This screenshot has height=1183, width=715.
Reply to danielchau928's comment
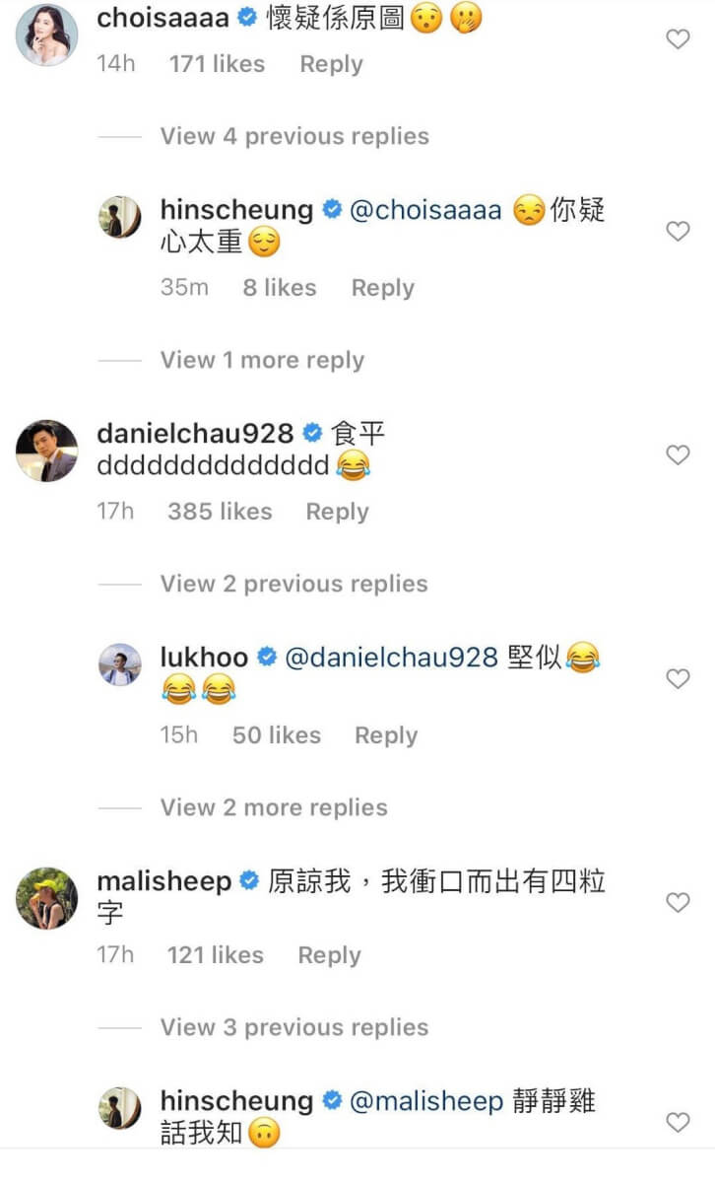[337, 512]
